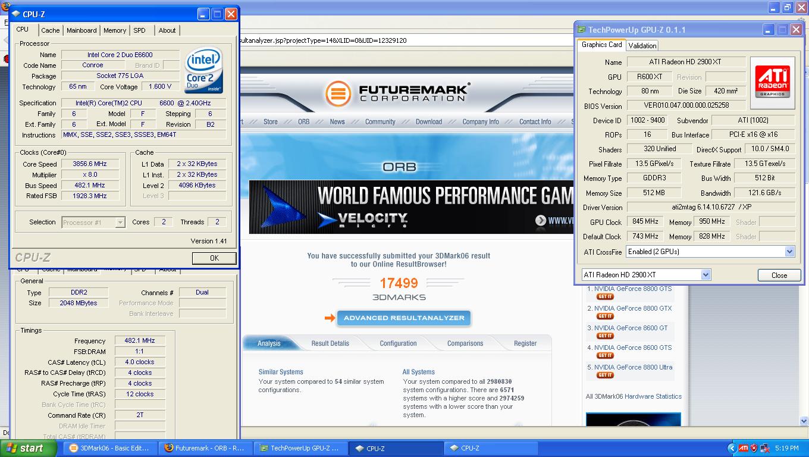Screen dimensions: 809x457
Task: Click the CPU-Z title bar icon
Action: point(16,14)
